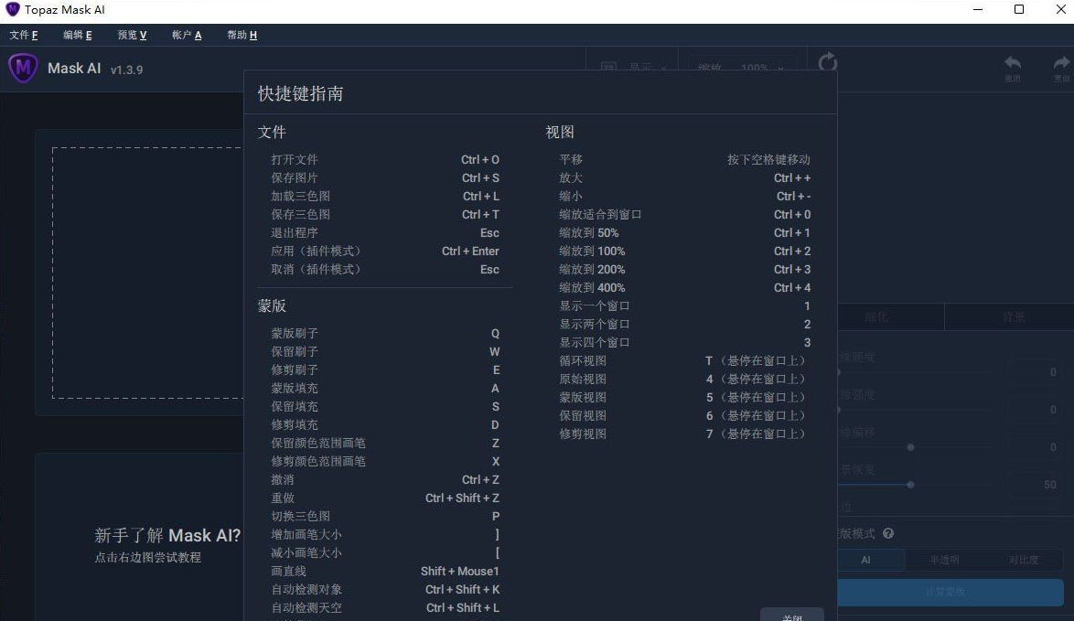
Task: Click the value field showing 50
Action: pyautogui.click(x=1036, y=485)
